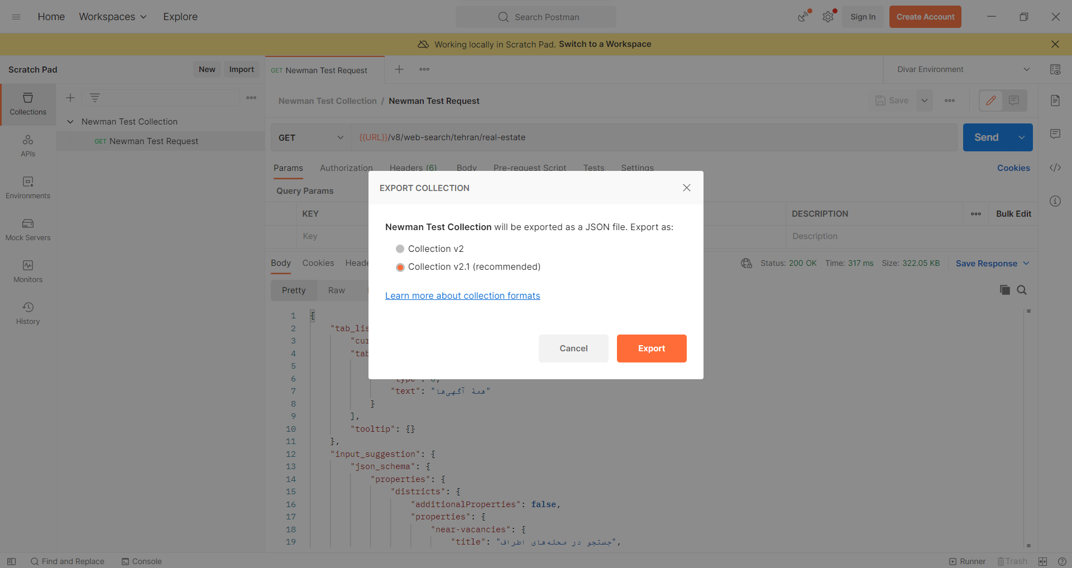
Task: Click the orange Export button
Action: tap(652, 349)
